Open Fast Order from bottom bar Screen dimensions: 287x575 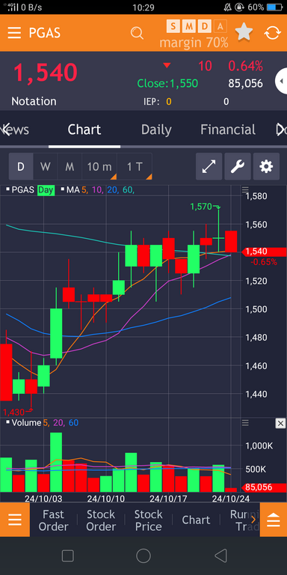click(54, 520)
